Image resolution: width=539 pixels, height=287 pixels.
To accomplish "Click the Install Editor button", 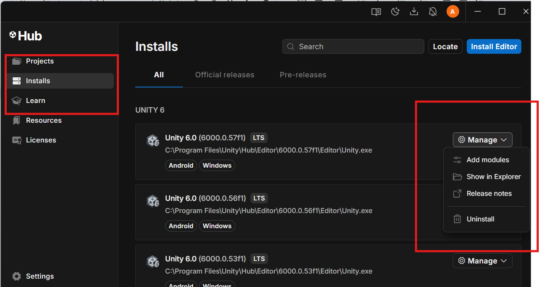I will click(494, 47).
